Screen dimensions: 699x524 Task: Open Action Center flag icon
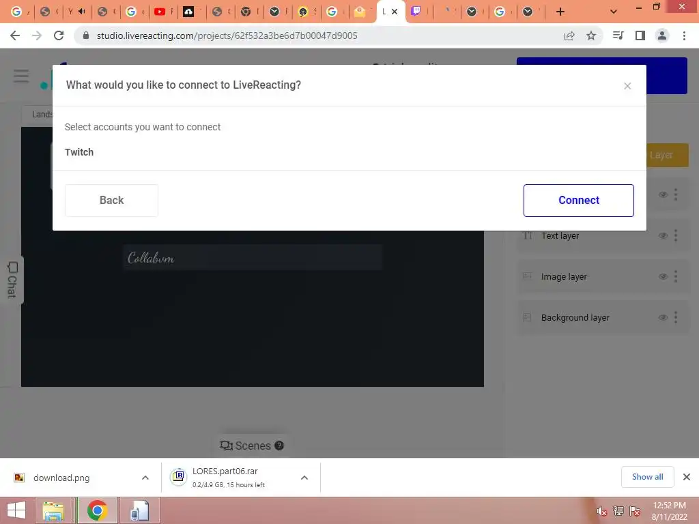click(x=635, y=511)
